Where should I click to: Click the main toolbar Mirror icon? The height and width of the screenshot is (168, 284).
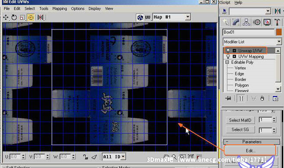[x=277, y=11]
